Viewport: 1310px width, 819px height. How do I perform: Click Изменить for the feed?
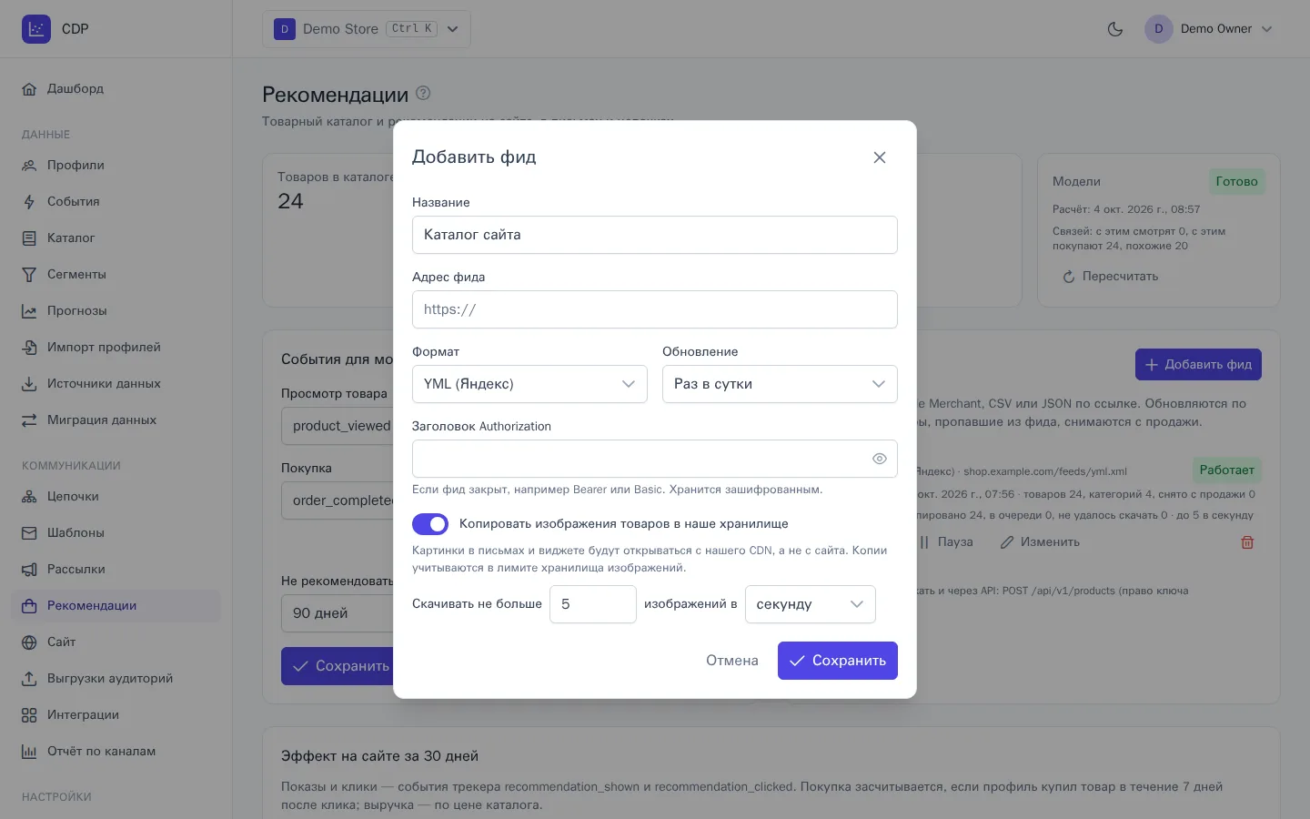(1040, 542)
